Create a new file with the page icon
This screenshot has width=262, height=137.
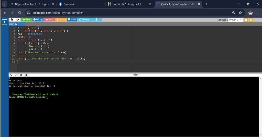tap(12, 19)
